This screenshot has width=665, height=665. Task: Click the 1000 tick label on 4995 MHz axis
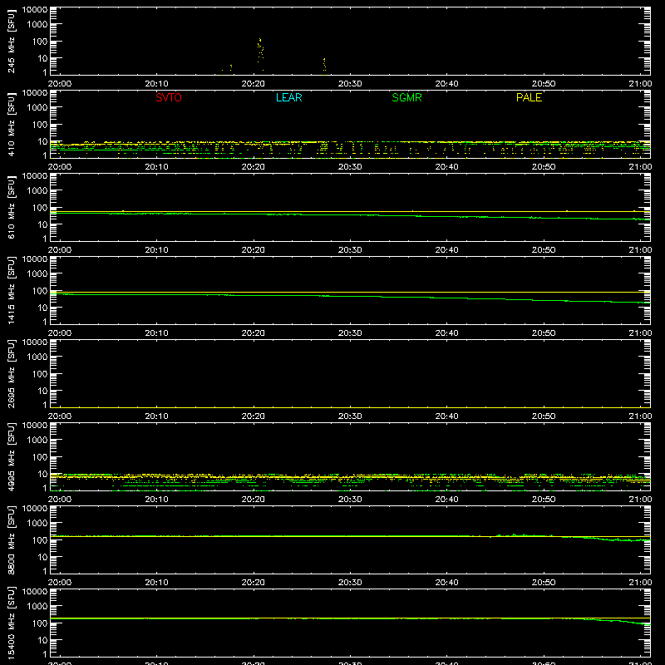tap(37, 441)
